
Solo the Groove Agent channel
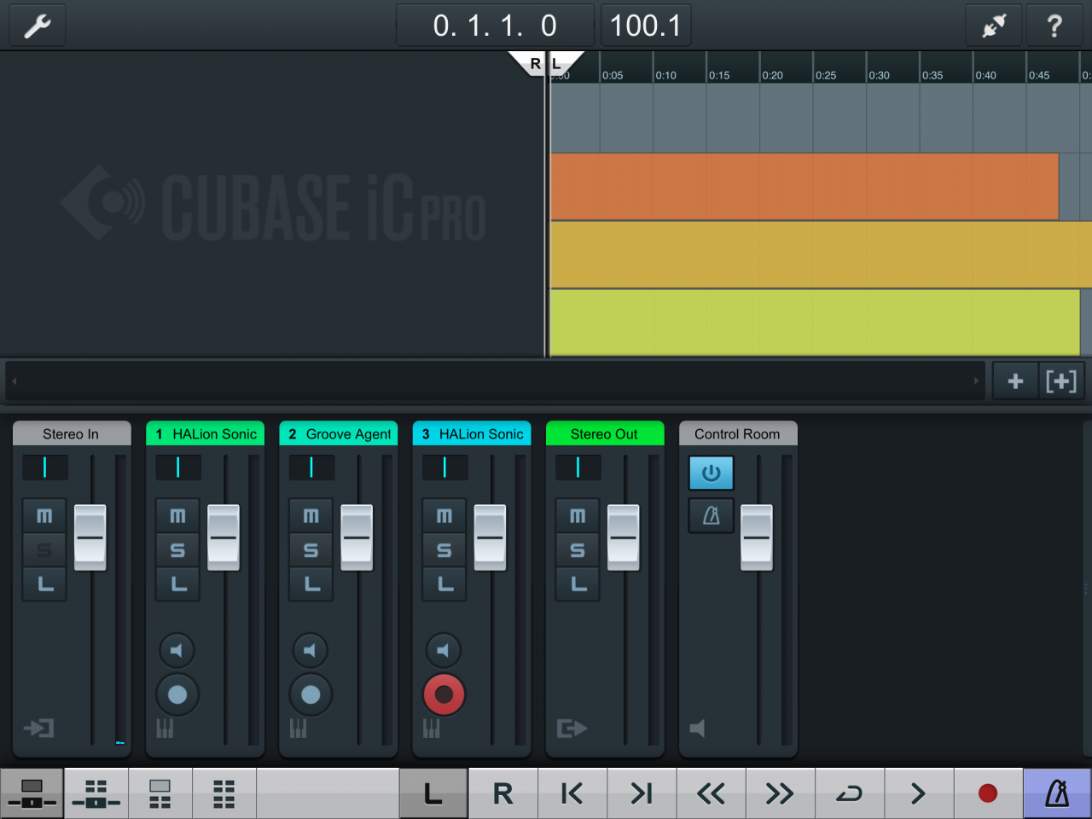[311, 550]
